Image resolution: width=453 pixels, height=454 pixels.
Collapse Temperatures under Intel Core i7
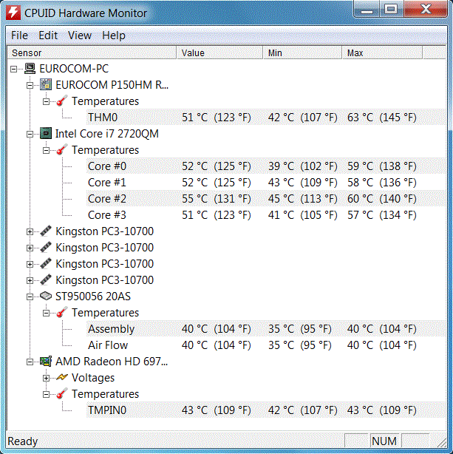[46, 150]
